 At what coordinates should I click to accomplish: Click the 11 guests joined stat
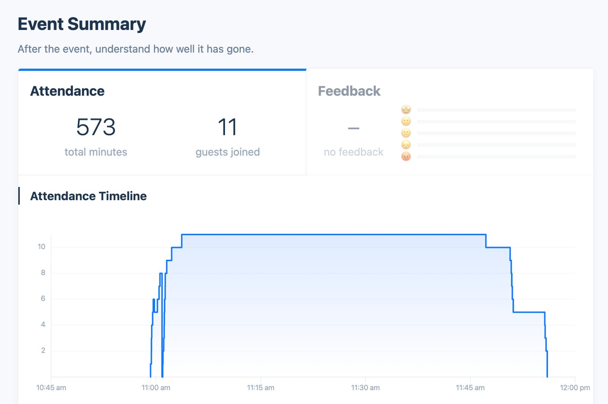click(x=228, y=136)
